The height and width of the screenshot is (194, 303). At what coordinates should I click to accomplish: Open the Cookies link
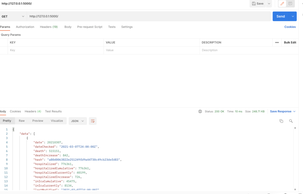coord(290,27)
